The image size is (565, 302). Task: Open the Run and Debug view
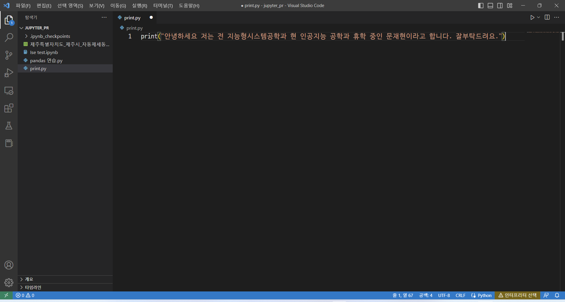[9, 73]
